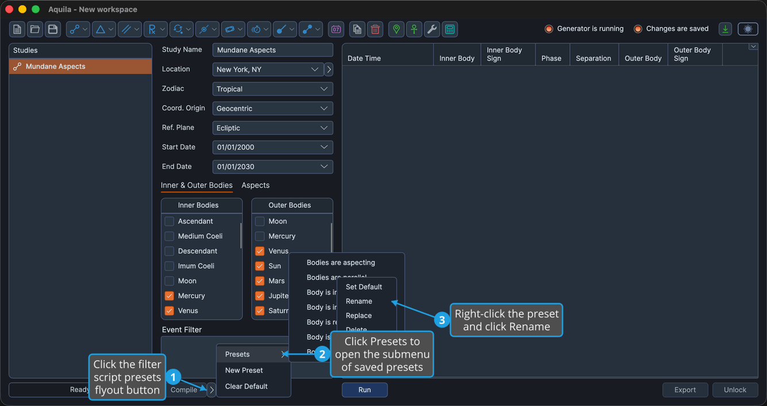Viewport: 767px width, 406px height.
Task: Open the Ref. Plane Ecliptic dropdown
Action: click(x=273, y=128)
